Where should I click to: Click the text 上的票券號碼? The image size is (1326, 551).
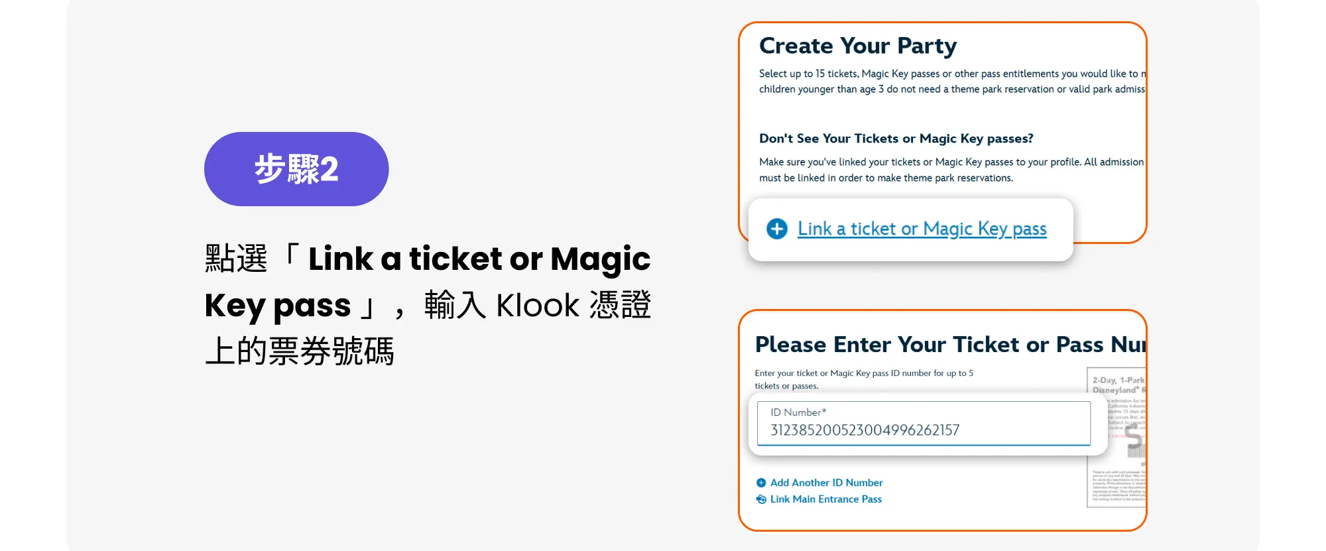[300, 351]
